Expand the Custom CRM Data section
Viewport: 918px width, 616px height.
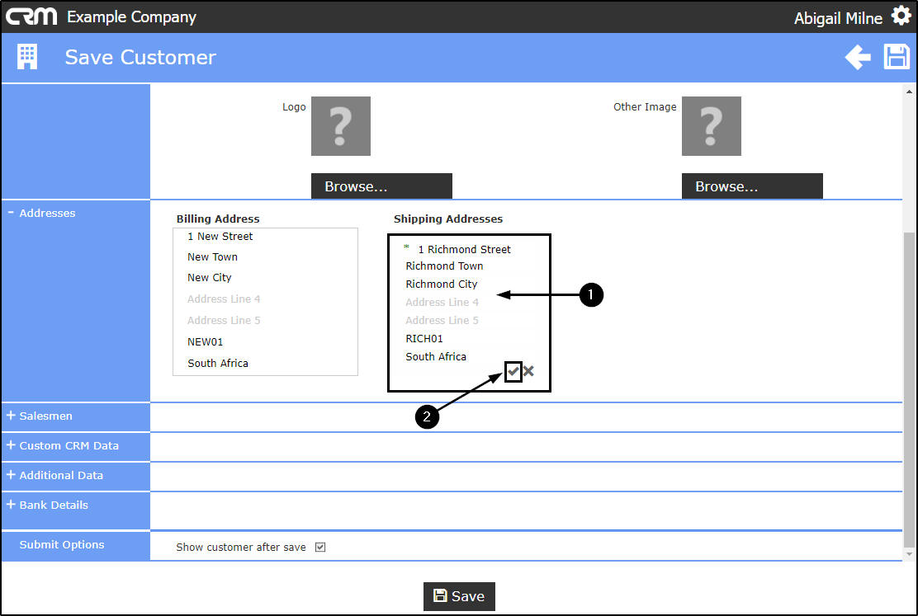tap(63, 446)
